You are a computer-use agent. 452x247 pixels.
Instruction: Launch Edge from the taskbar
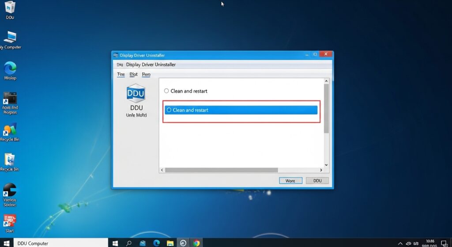pyautogui.click(x=156, y=243)
